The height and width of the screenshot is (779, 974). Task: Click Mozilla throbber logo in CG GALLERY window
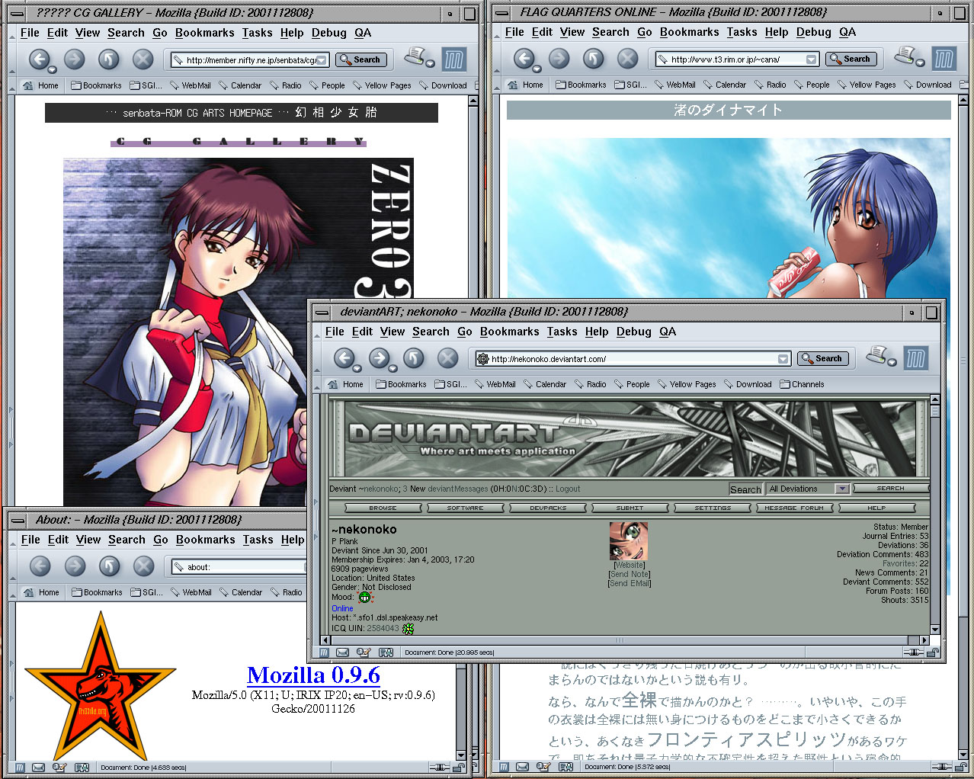pos(455,59)
